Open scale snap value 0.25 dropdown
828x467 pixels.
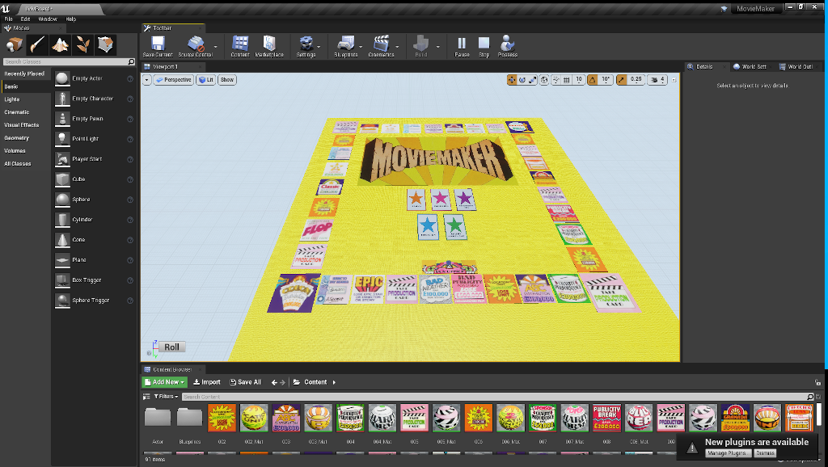[x=636, y=80]
